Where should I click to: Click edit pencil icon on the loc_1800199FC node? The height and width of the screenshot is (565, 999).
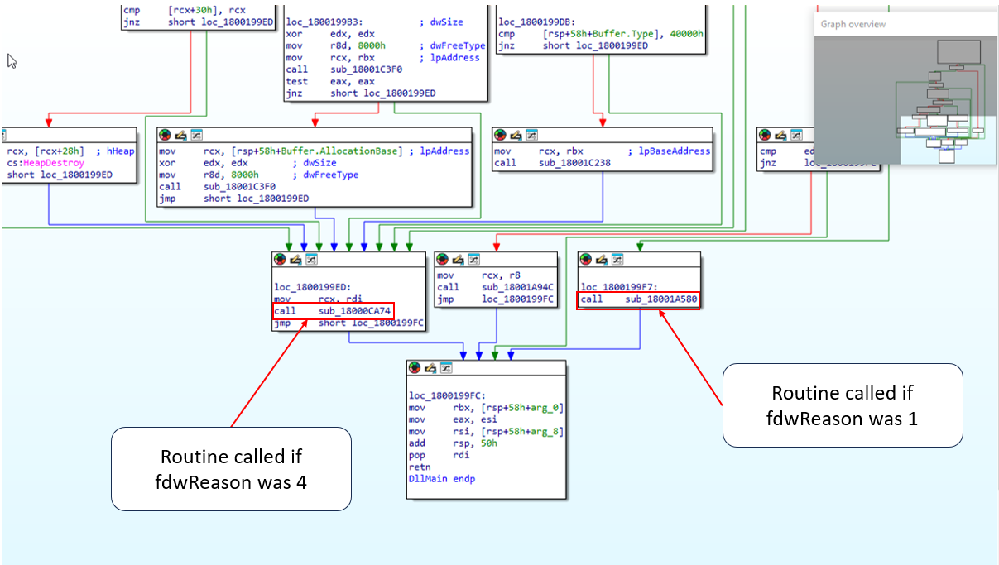tap(430, 367)
